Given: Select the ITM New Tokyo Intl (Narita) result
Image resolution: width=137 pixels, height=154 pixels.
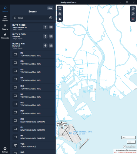Looking at the screenshot, I should click(x=32, y=120).
